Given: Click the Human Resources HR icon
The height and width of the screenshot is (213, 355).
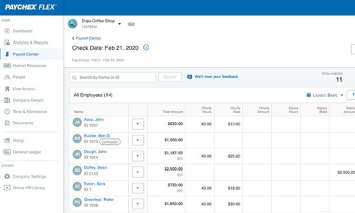Looking at the screenshot, I should pyautogui.click(x=7, y=65).
